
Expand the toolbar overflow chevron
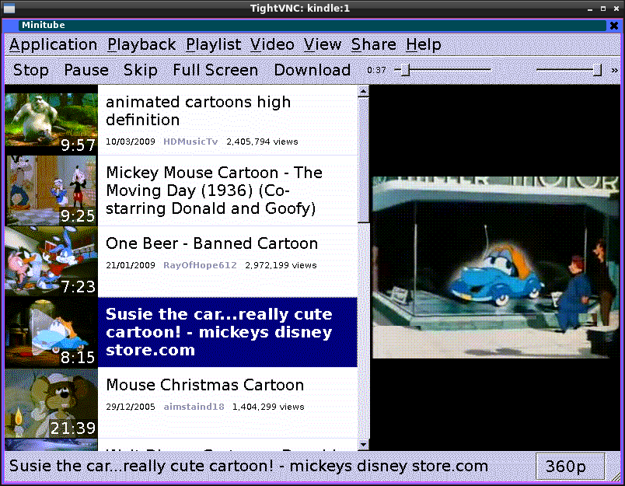614,70
